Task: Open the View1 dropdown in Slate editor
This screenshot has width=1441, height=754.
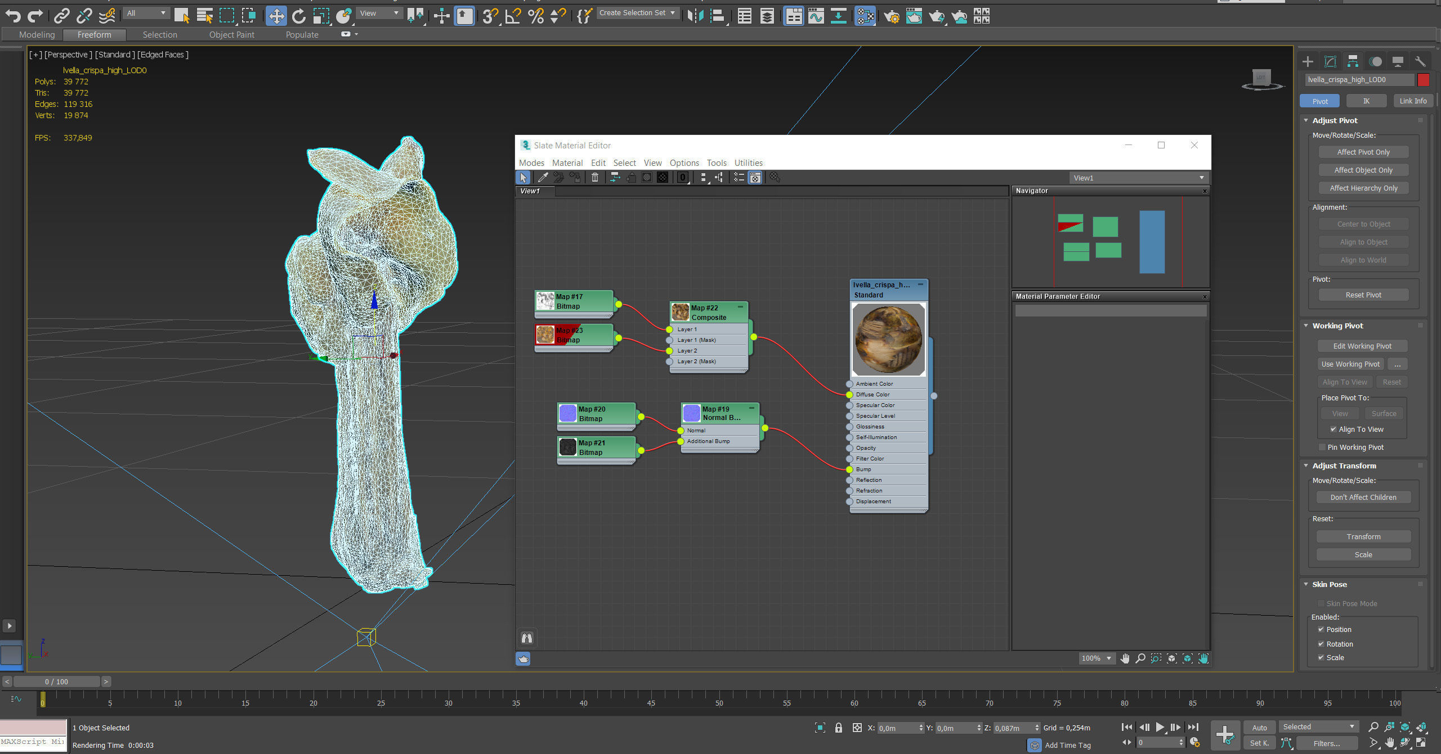Action: 1139,178
